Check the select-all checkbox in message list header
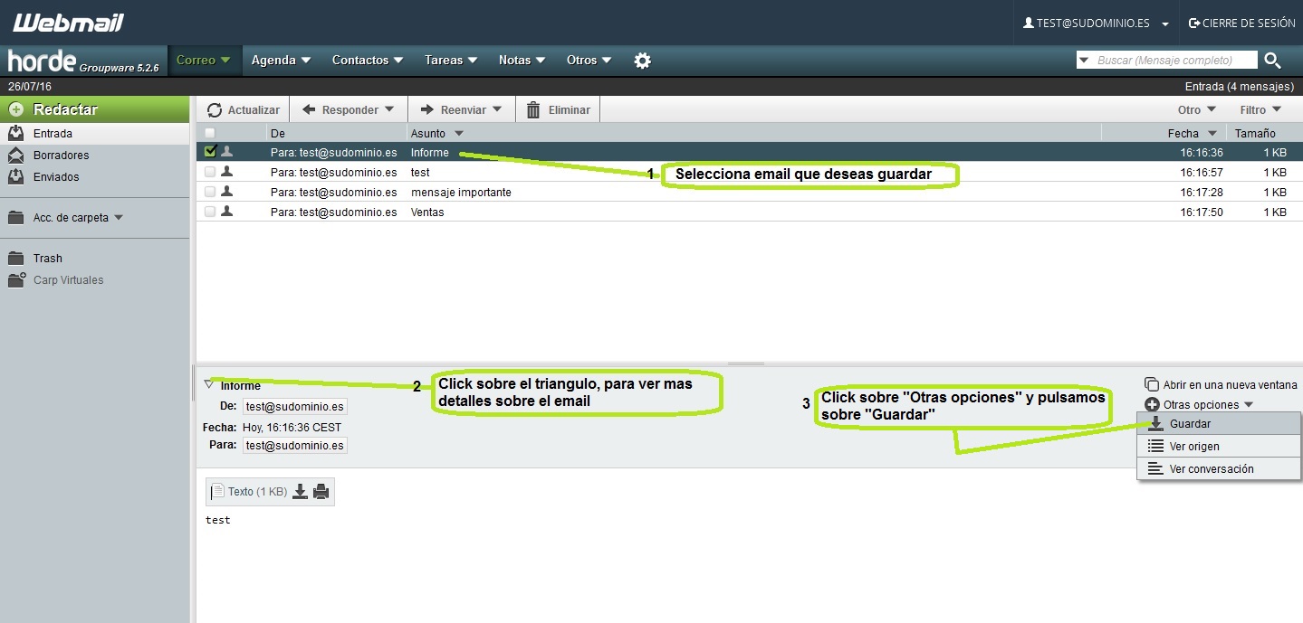Screen dimensions: 1303x623 (209, 132)
